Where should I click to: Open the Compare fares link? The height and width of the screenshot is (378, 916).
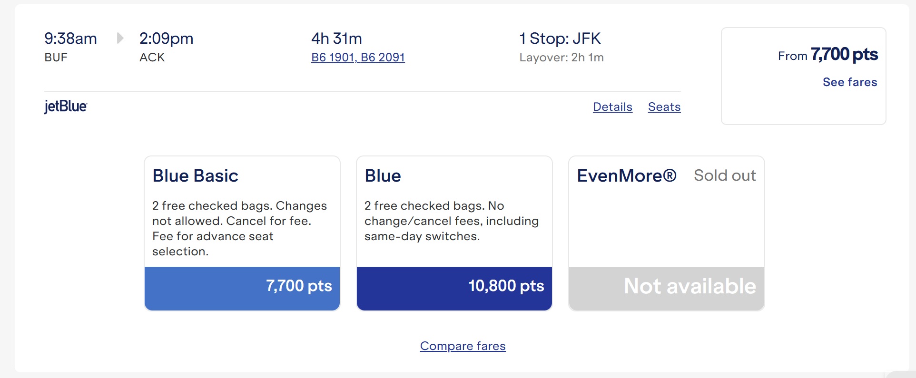[x=463, y=346]
